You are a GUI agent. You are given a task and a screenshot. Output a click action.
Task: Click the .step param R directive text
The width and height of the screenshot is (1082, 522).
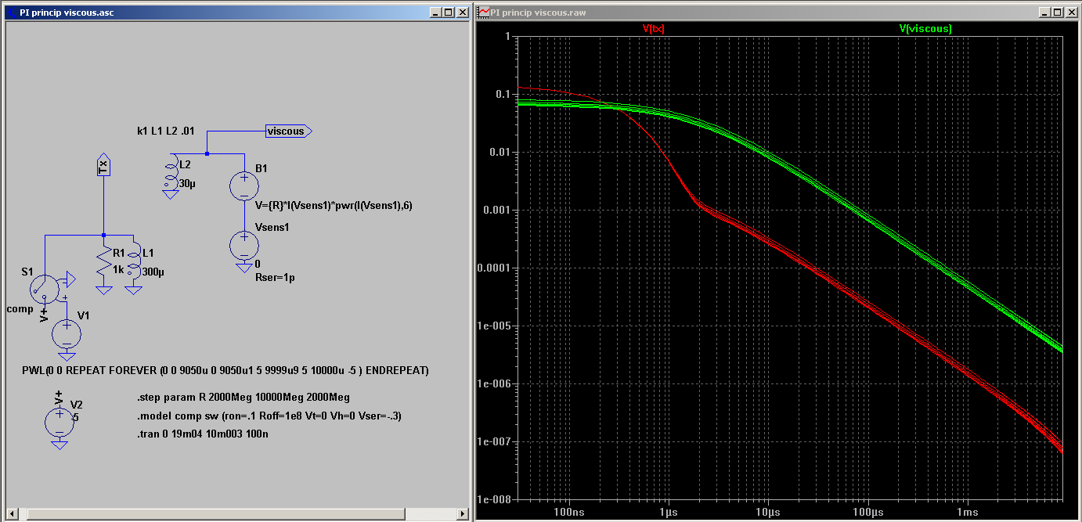pyautogui.click(x=243, y=397)
